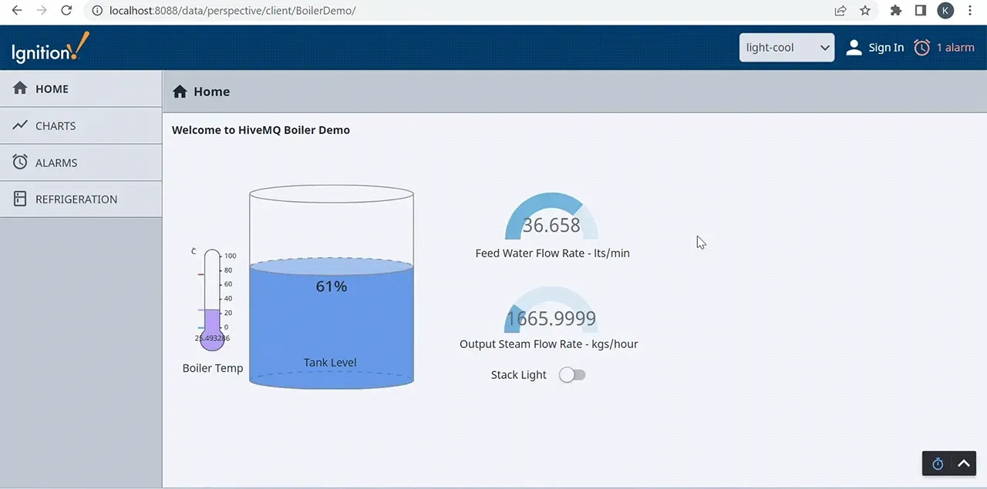
Task: Open the Chrome side panel icon
Action: click(920, 11)
